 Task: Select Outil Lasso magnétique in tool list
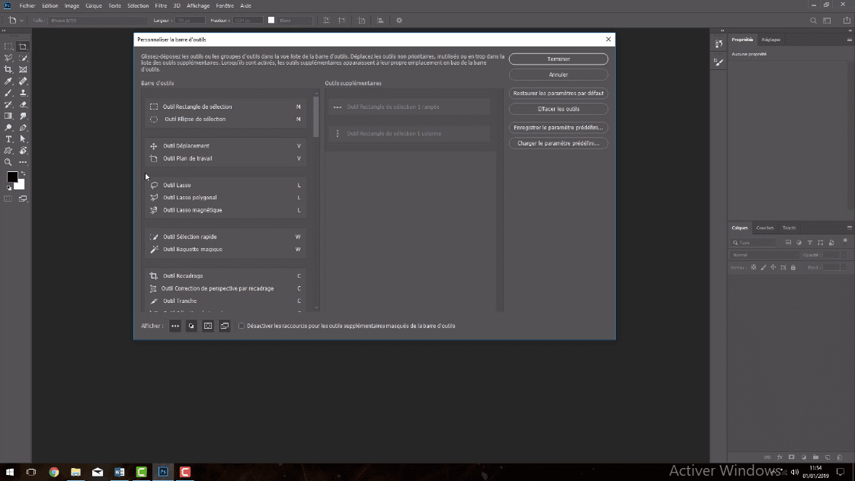click(x=226, y=210)
